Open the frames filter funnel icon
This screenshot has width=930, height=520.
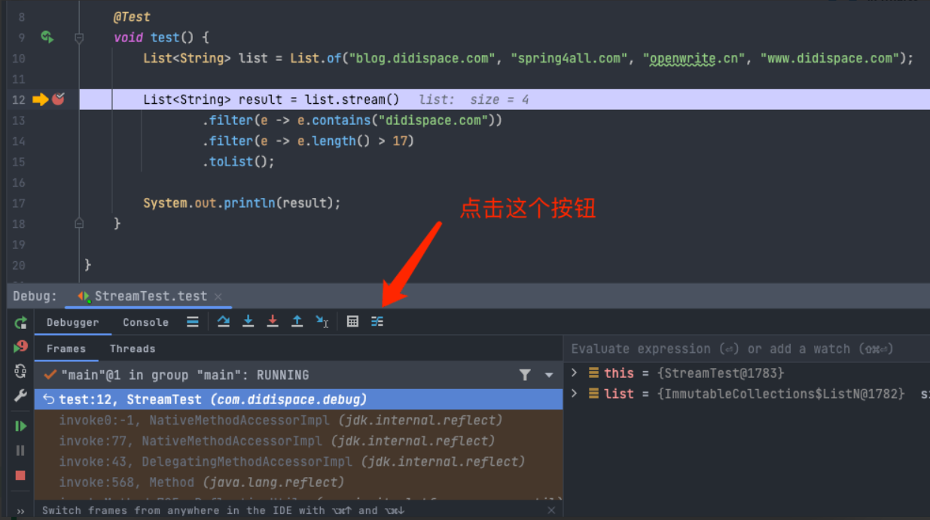click(x=525, y=375)
